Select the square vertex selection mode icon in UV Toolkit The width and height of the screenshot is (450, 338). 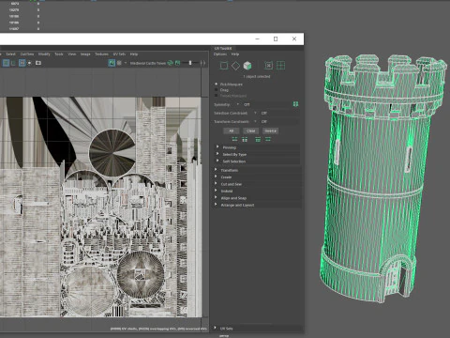tap(224, 66)
